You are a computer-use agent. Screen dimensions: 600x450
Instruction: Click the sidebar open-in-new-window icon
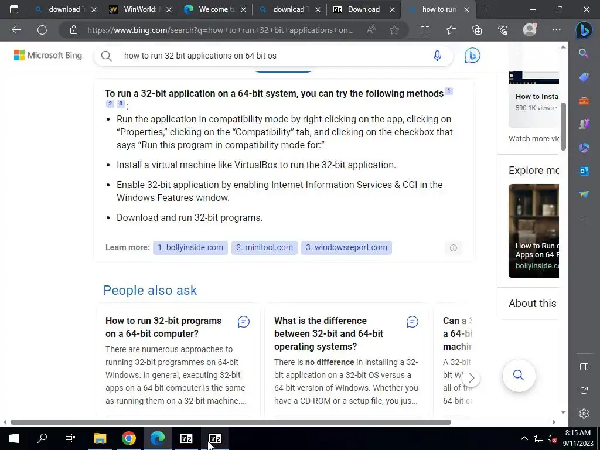point(584,390)
